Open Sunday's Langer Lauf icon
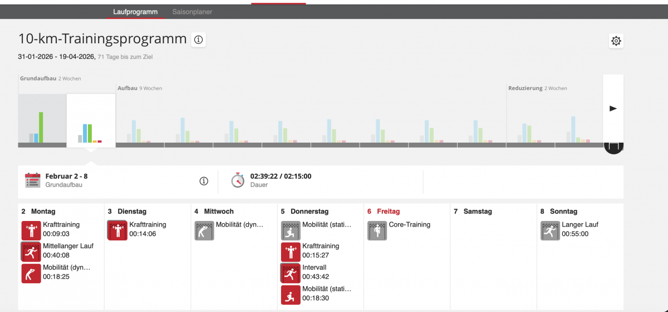Image resolution: width=668 pixels, height=312 pixels. click(550, 230)
